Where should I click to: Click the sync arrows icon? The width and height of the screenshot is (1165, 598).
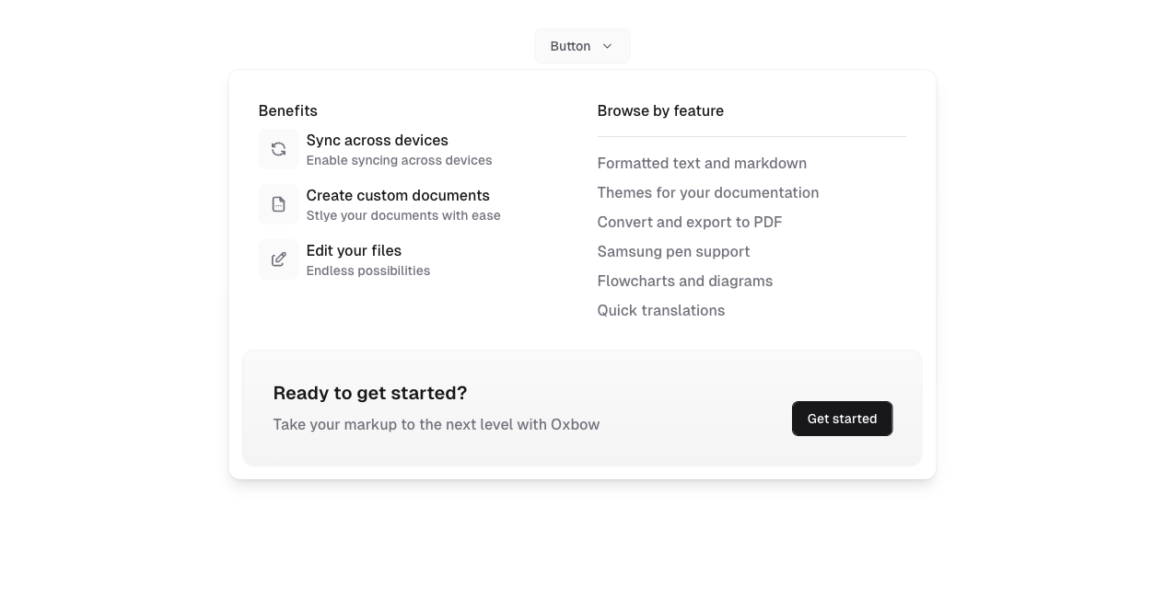pos(278,149)
